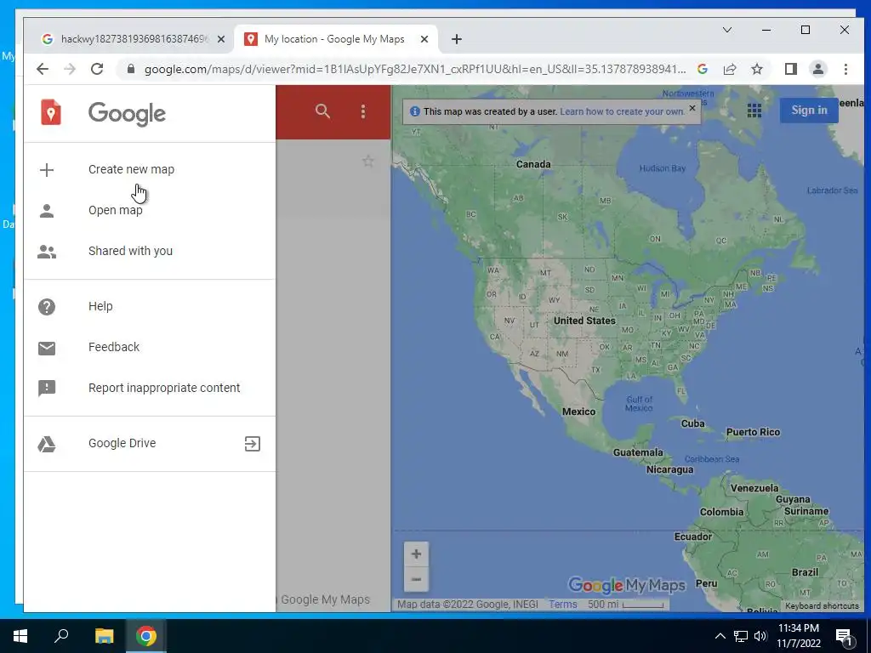Screen dimensions: 871x653
Task: Open the taskbar clock showing 11:34 PM
Action: (x=798, y=636)
